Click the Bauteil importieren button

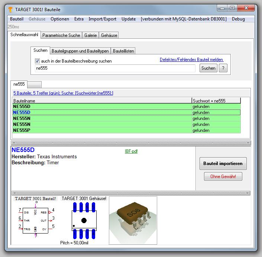223,164
